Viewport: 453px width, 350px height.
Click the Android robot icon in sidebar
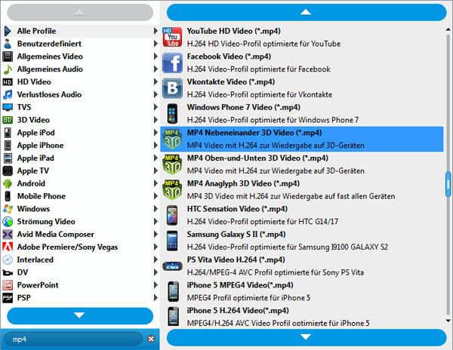point(8,183)
